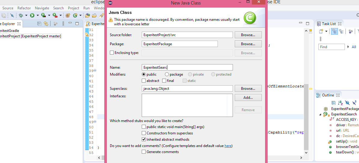Image resolution: width=359 pixels, height=163 pixels.
Task: Collapse code fold at line 39
Action: click(x=95, y=71)
